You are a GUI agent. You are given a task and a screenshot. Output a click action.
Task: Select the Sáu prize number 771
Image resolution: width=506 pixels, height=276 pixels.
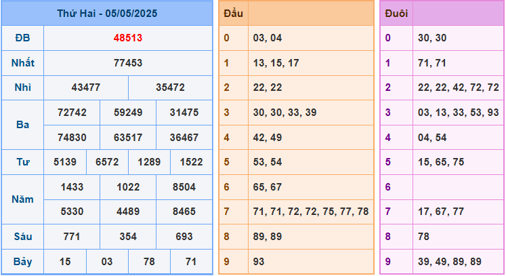[72, 237]
